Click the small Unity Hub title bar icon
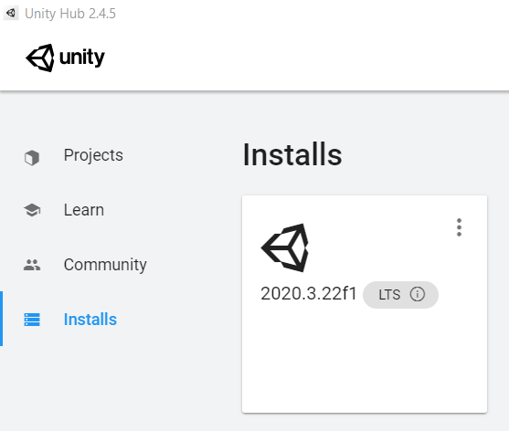Viewport: 509px width, 431px height. pos(11,13)
